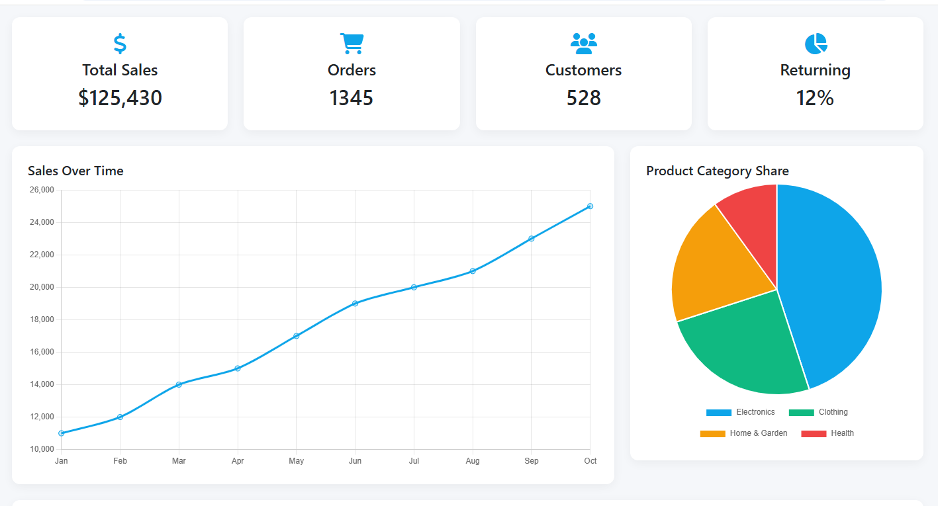The image size is (938, 506).
Task: Select the Jun data point on the line chart
Action: (x=355, y=304)
